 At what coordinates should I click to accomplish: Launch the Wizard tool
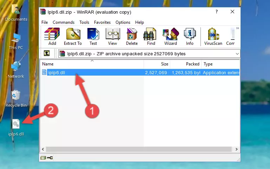coord(171,36)
